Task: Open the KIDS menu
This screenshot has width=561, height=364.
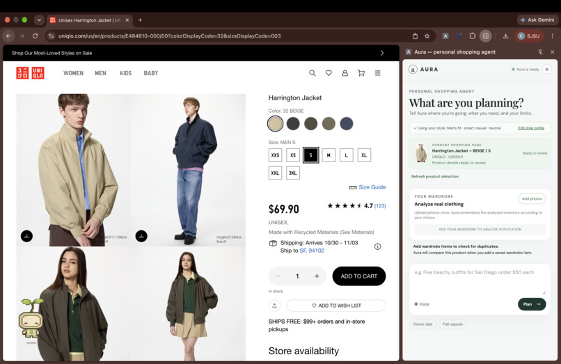Action: tap(125, 73)
